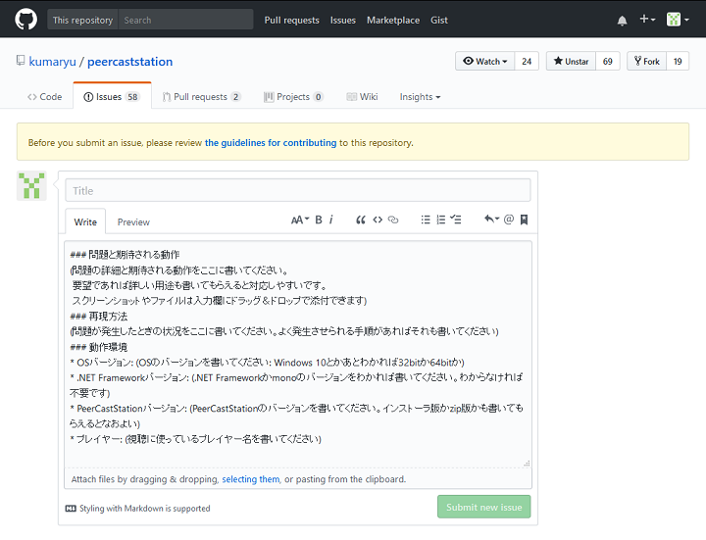Image resolution: width=706 pixels, height=540 pixels.
Task: Click the reference bookmark icon
Action: pos(524,220)
